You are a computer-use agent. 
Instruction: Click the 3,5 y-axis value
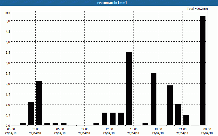8,52
